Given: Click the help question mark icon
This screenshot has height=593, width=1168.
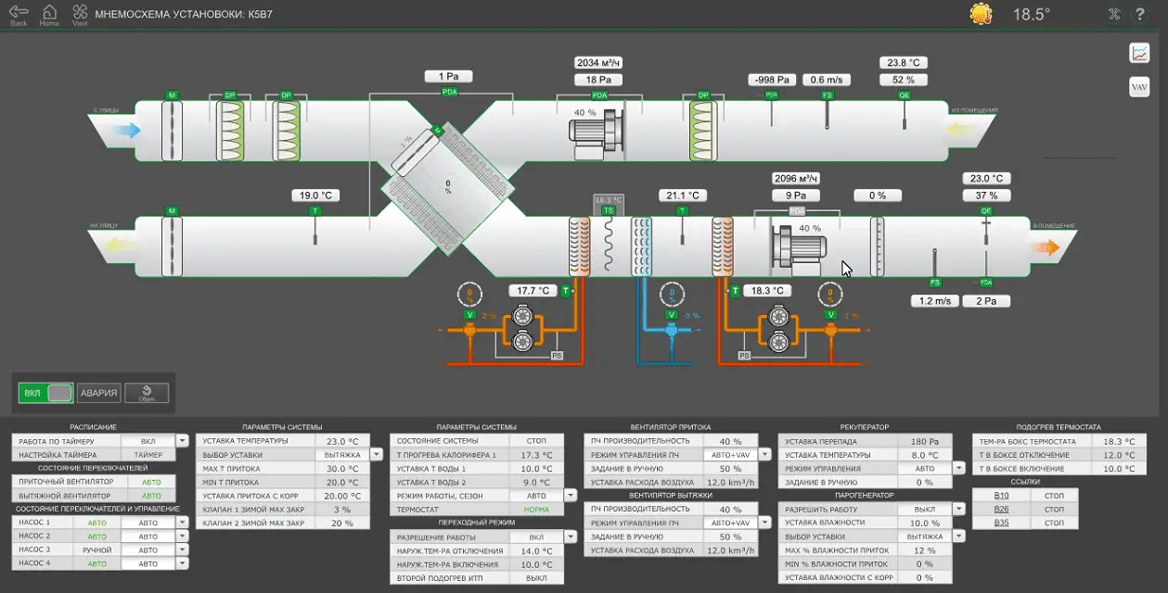Looking at the screenshot, I should pos(1140,14).
